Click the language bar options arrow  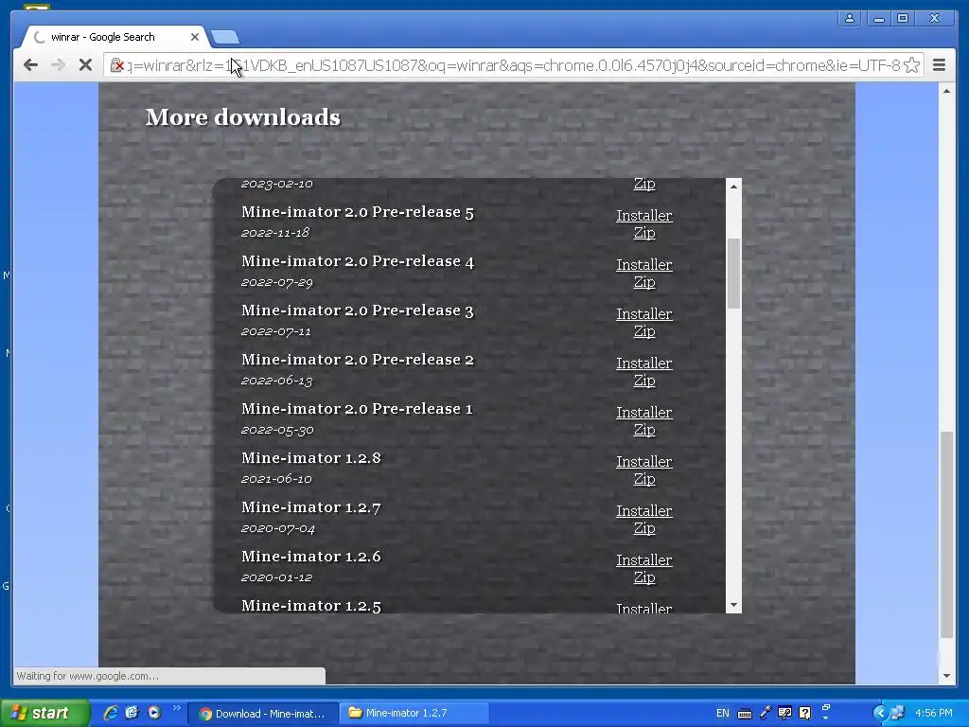point(826,718)
